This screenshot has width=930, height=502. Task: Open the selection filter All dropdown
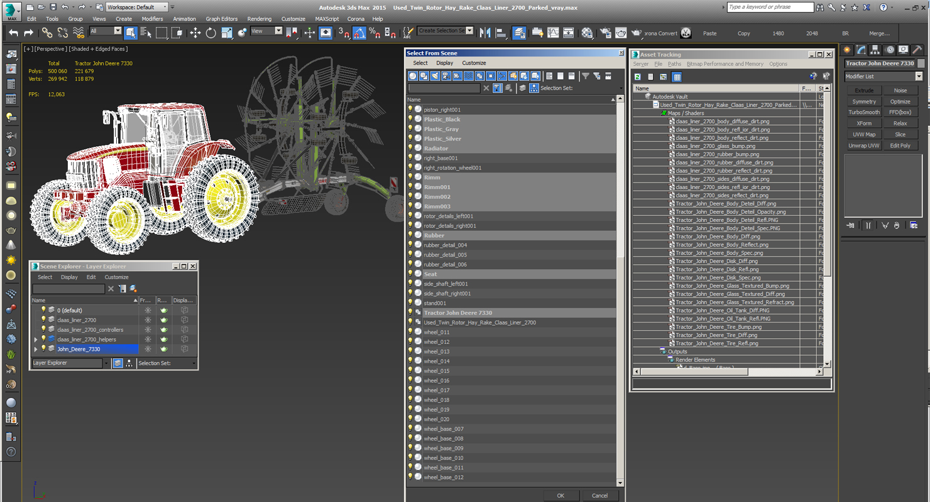coord(106,31)
